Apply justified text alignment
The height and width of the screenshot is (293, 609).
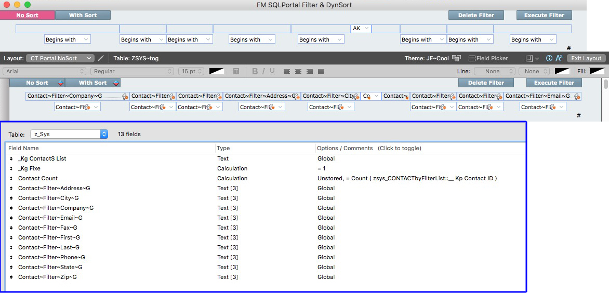pos(321,71)
